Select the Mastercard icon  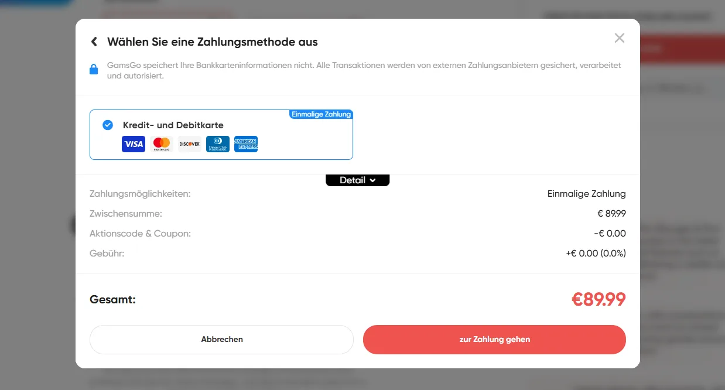pyautogui.click(x=161, y=144)
